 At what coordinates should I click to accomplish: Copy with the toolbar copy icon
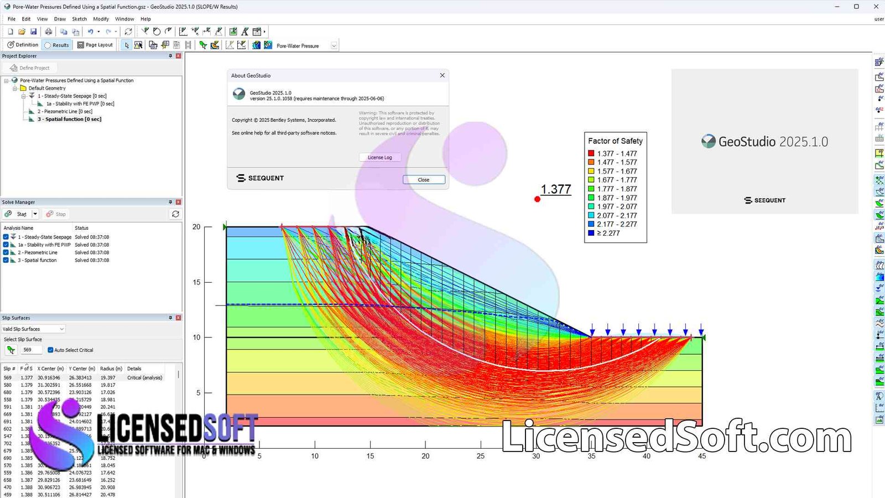64,32
